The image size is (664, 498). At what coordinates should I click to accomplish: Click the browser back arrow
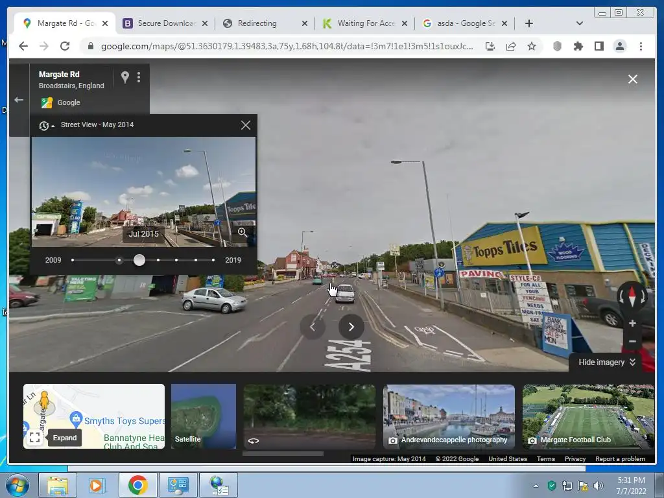pos(23,46)
